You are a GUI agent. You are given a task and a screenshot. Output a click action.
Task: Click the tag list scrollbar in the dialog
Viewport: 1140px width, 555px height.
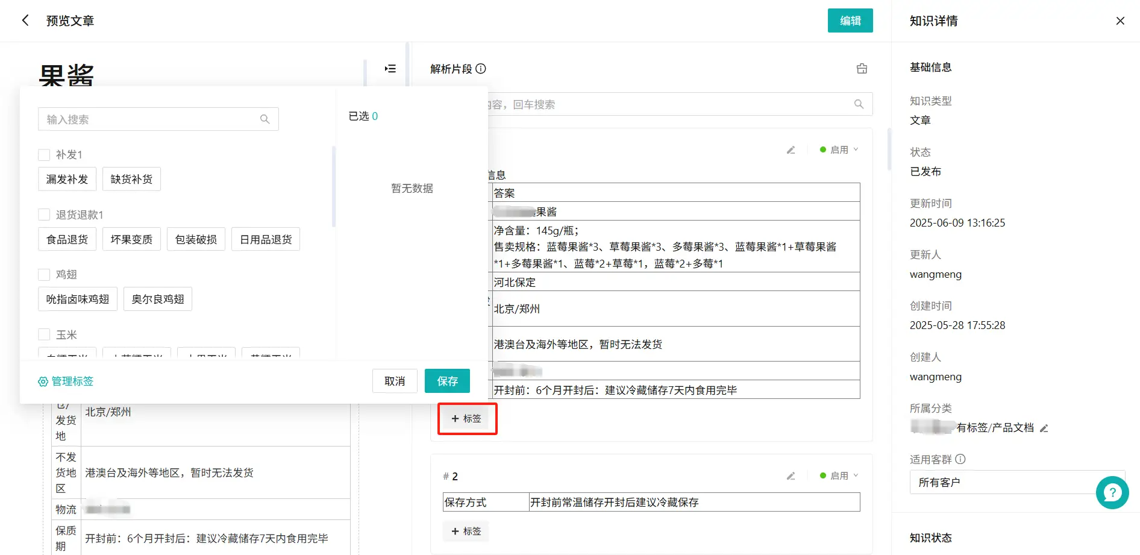point(334,187)
